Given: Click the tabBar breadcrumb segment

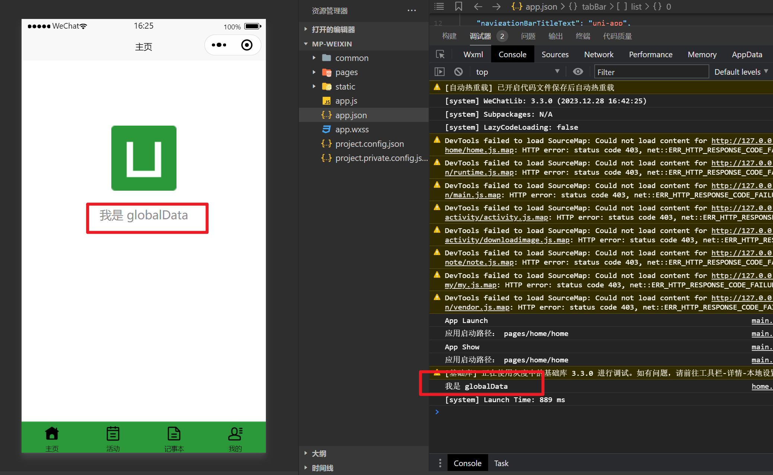Looking at the screenshot, I should tap(594, 6).
